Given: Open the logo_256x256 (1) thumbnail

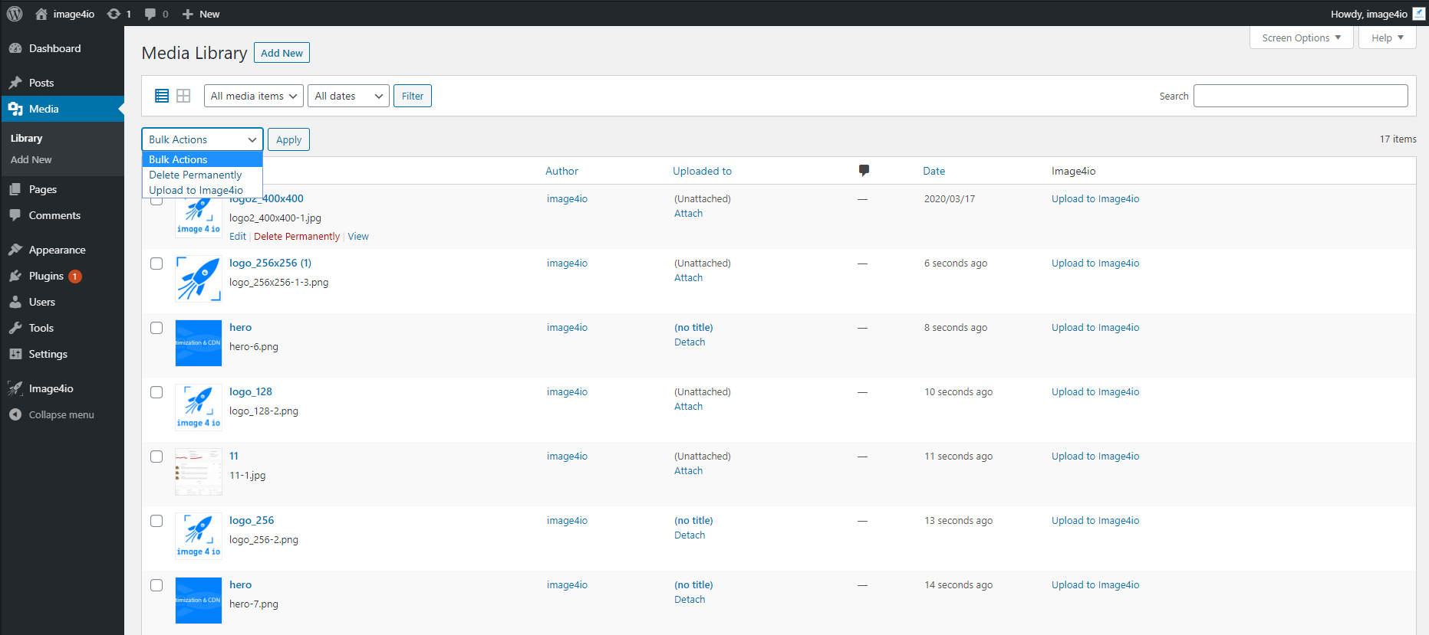Looking at the screenshot, I should tap(199, 279).
